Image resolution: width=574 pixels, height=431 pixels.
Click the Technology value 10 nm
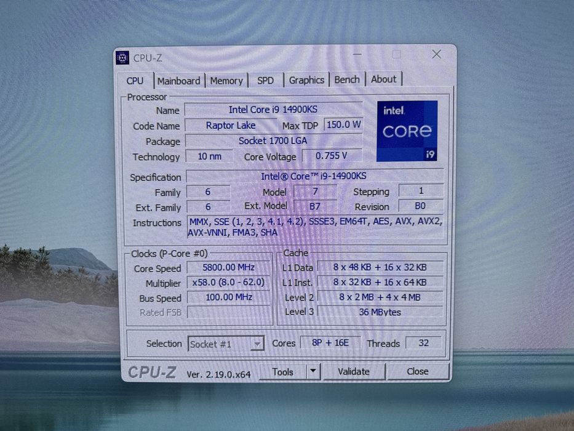click(x=209, y=156)
